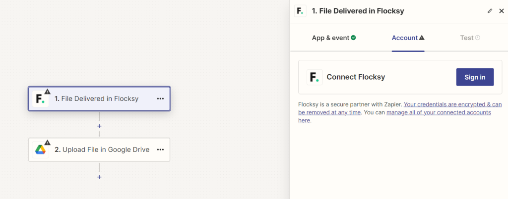Image resolution: width=508 pixels, height=199 pixels.
Task: Add step between Flocksy and Google Drive
Action: (x=99, y=126)
